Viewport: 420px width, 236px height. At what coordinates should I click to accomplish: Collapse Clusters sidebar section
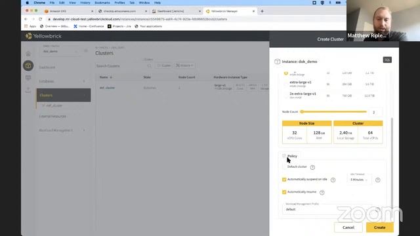tap(85, 95)
